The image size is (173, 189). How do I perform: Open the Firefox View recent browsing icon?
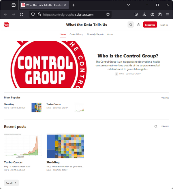(14, 5)
